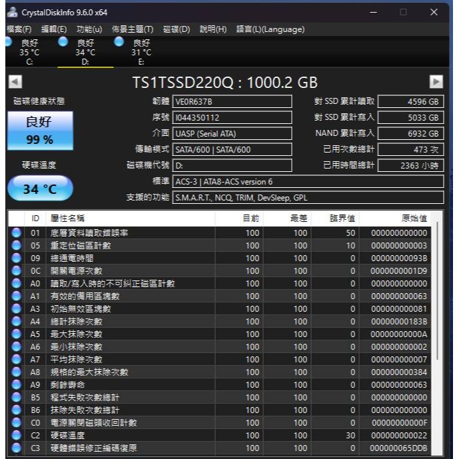Screen dimensions: 459x459
Task: Click the 良好 99 % health status button
Action: (40, 131)
